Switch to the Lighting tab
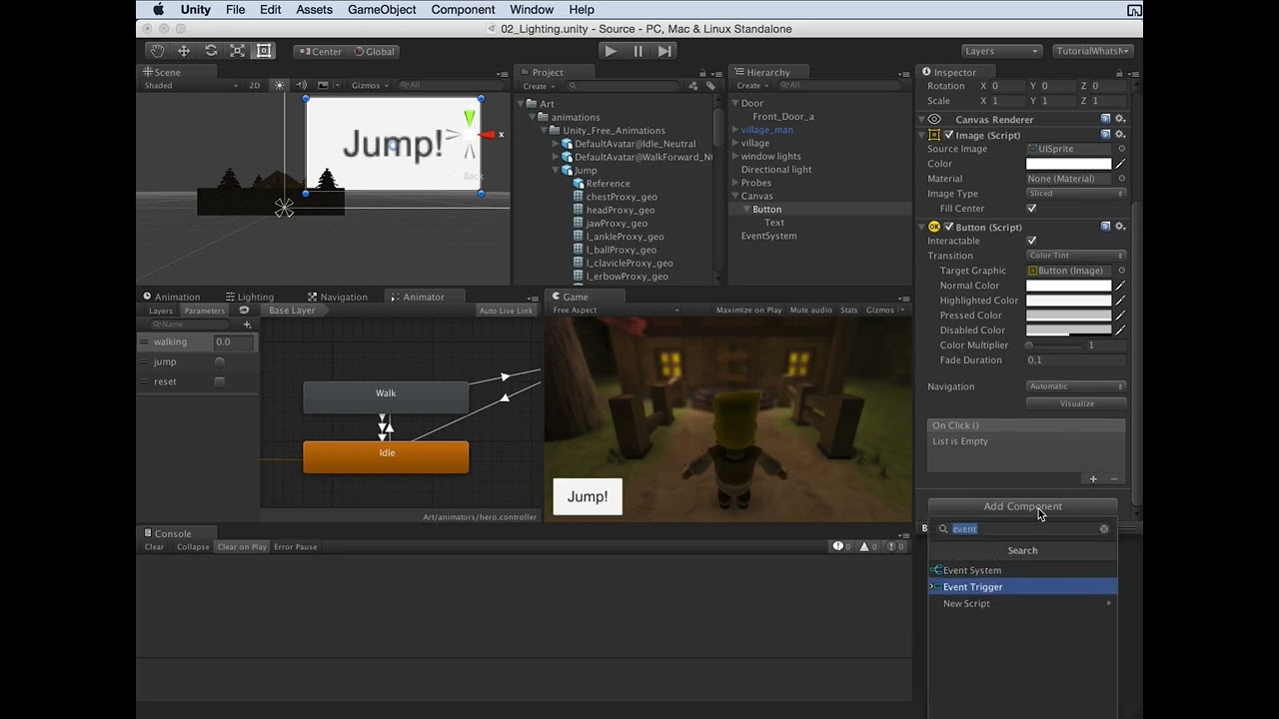The image size is (1279, 719). click(x=250, y=297)
